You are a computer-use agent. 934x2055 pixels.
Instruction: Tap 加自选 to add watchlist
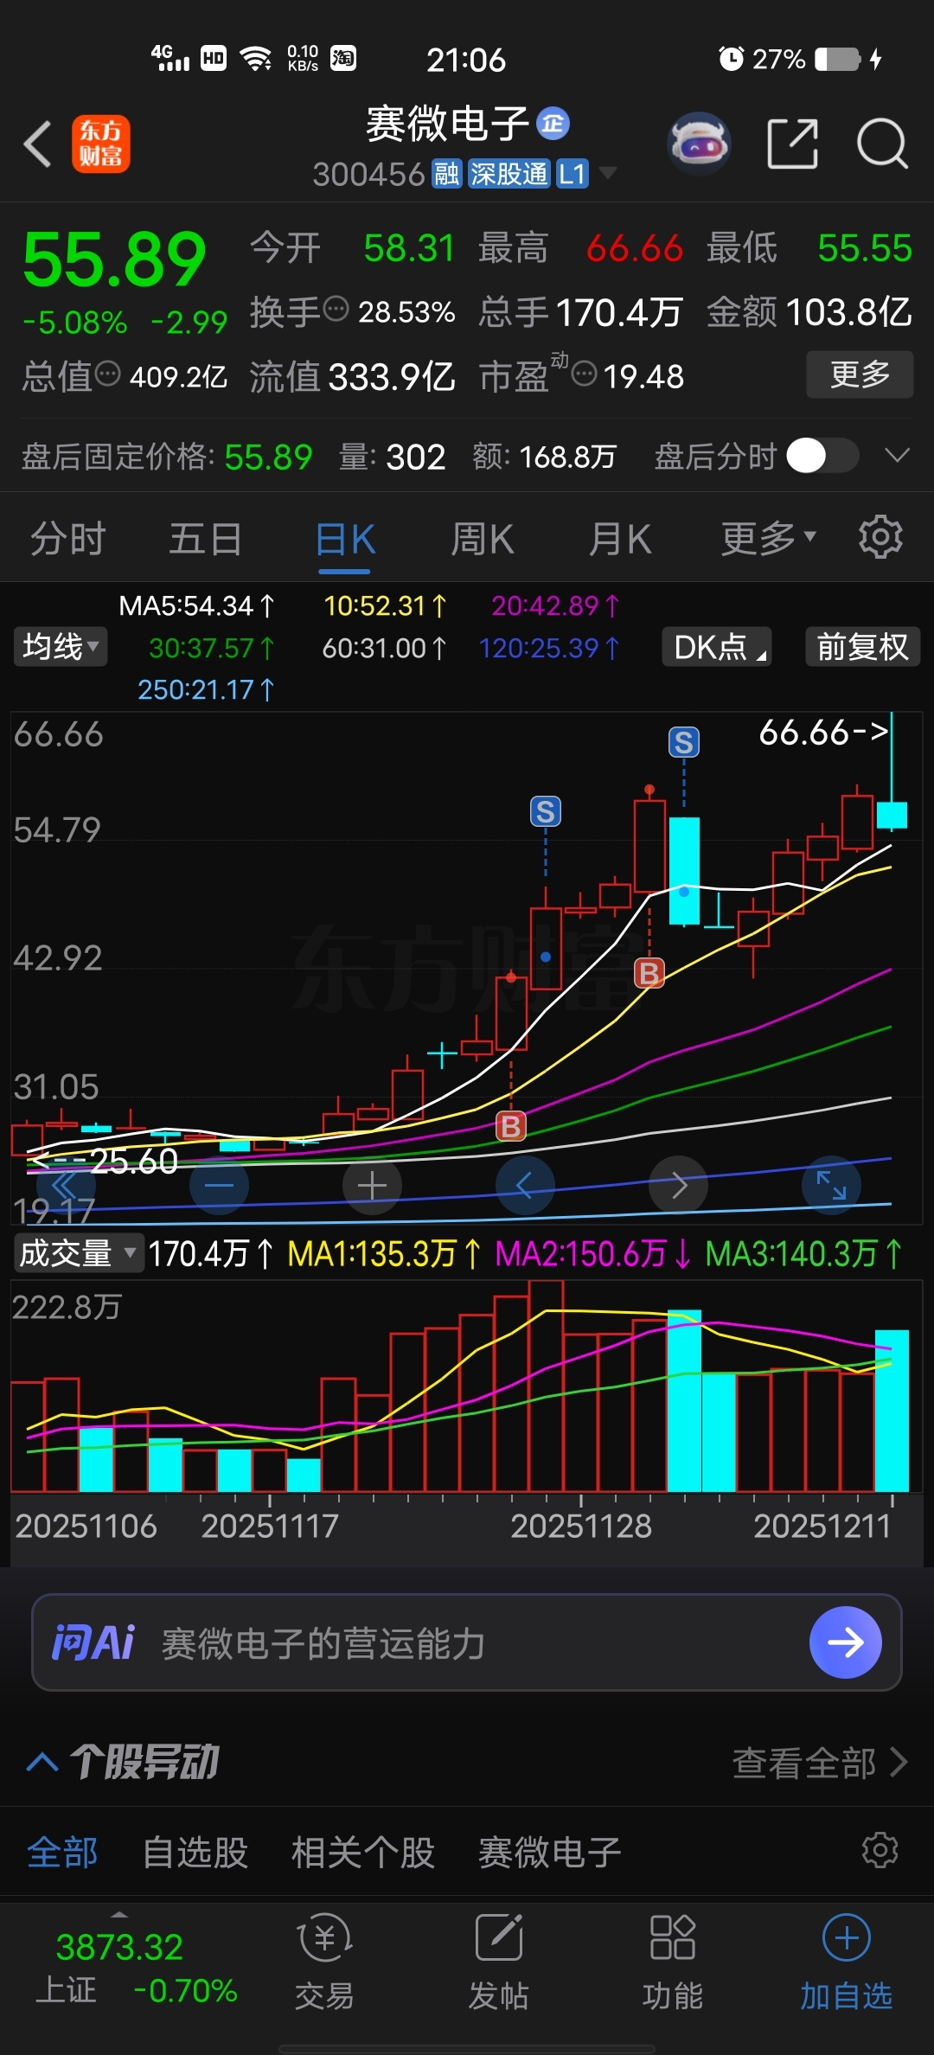click(846, 1962)
